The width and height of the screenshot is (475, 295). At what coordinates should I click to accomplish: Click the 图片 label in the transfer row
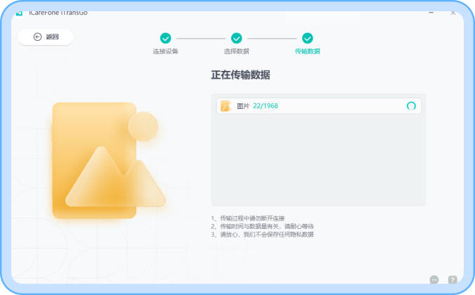tap(243, 106)
